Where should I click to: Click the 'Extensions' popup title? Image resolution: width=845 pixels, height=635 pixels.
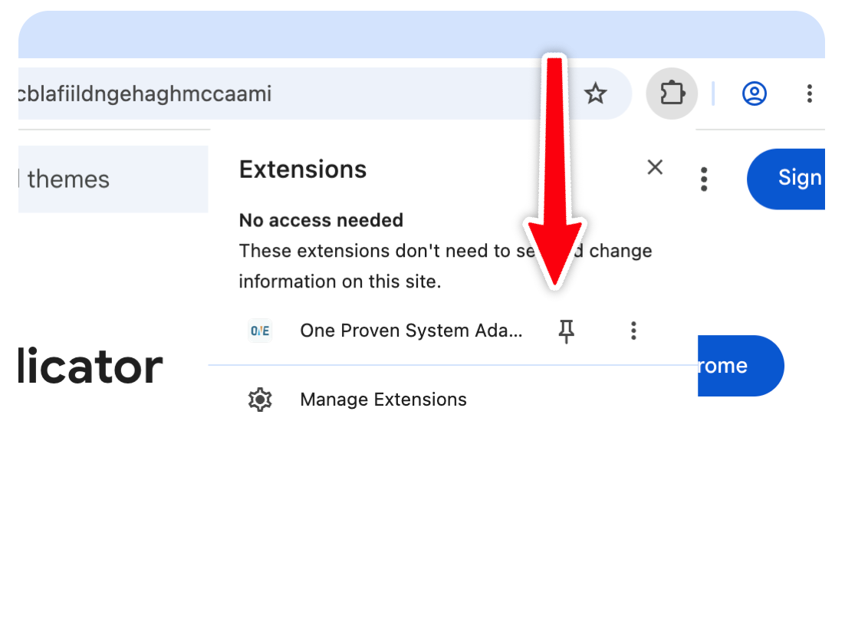tap(303, 169)
